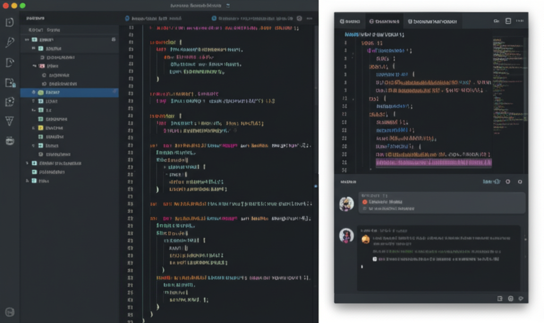Click the gear icon in the chat panel header
Viewport: 544px width, 323px height.
(x=507, y=181)
